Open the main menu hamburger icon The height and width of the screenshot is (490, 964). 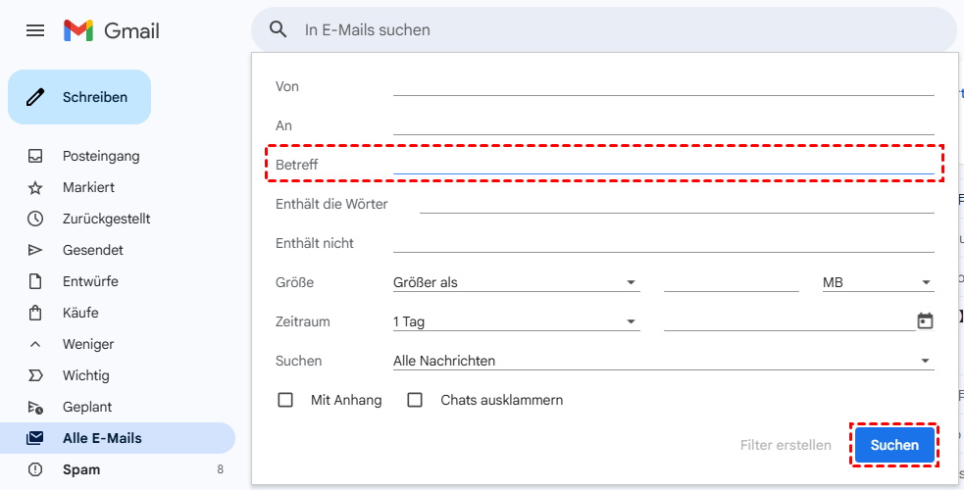coord(35,30)
